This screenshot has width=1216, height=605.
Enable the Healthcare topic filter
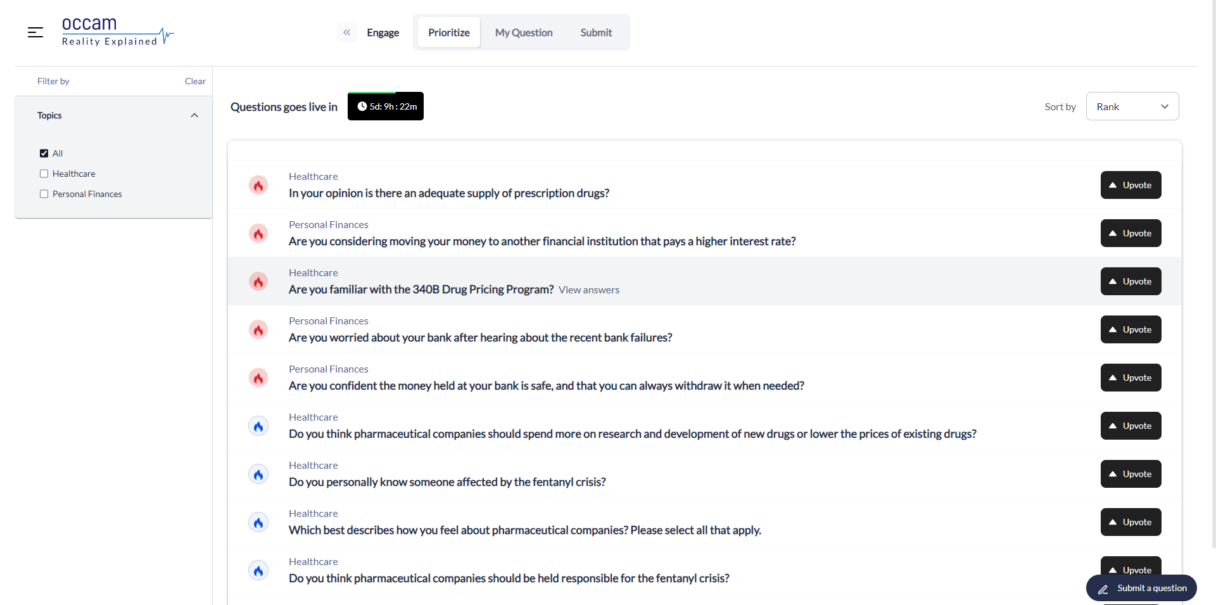[x=44, y=174]
